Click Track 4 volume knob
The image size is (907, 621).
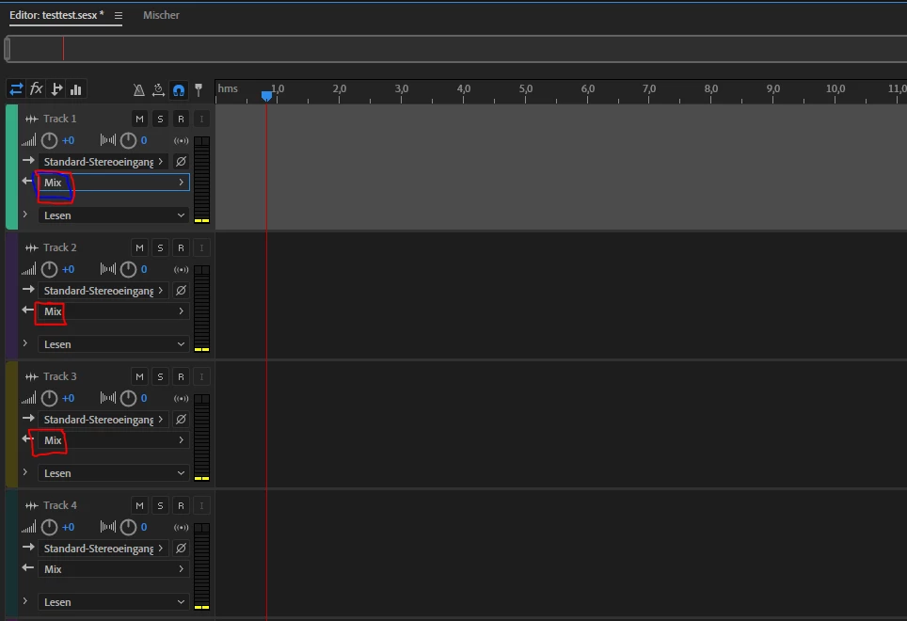49,527
